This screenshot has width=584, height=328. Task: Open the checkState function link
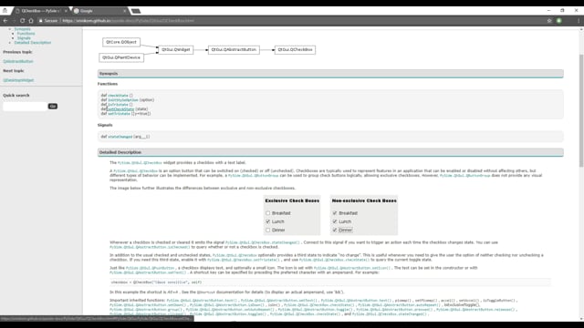[x=118, y=96]
